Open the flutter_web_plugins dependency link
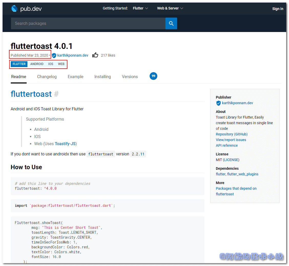 243,174
